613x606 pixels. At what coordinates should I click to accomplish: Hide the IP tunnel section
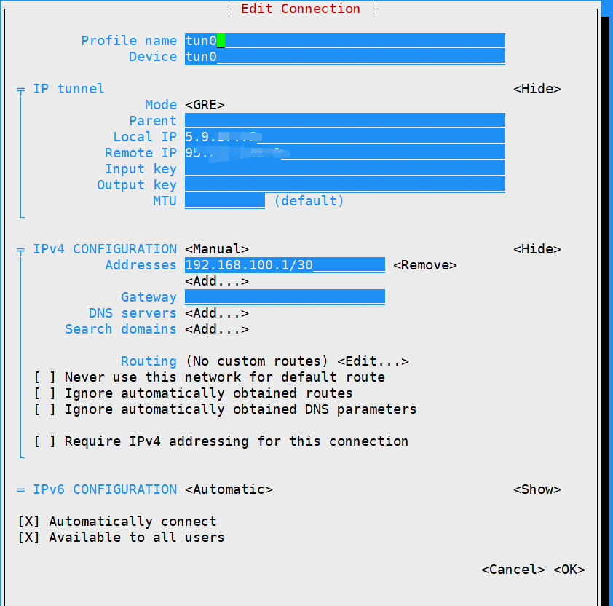(x=537, y=89)
